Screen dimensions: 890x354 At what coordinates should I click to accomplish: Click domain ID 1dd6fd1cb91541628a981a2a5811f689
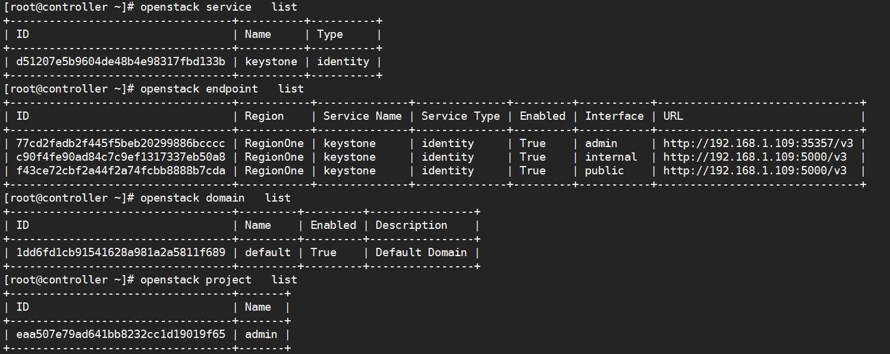(x=121, y=253)
